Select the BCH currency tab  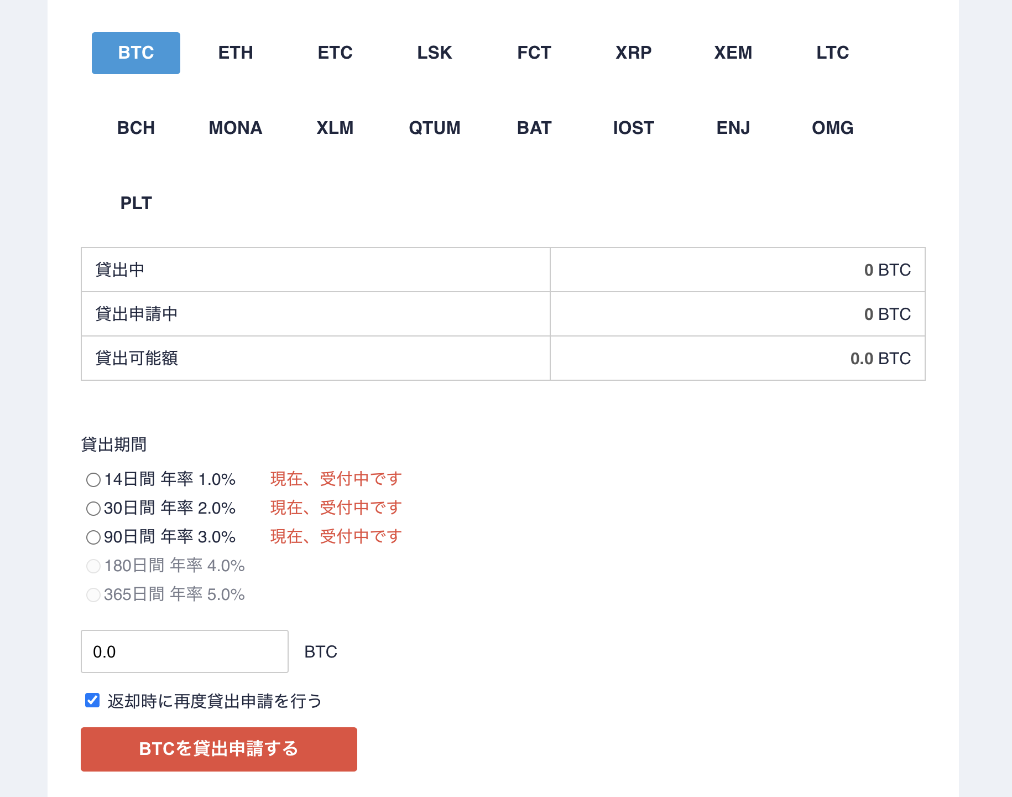tap(136, 128)
